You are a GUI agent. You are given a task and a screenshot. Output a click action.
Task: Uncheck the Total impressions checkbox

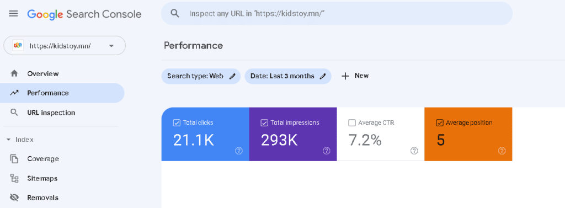pyautogui.click(x=264, y=123)
